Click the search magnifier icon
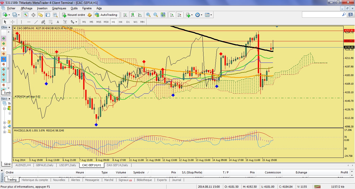The height and width of the screenshot is (189, 355). click(x=344, y=15)
